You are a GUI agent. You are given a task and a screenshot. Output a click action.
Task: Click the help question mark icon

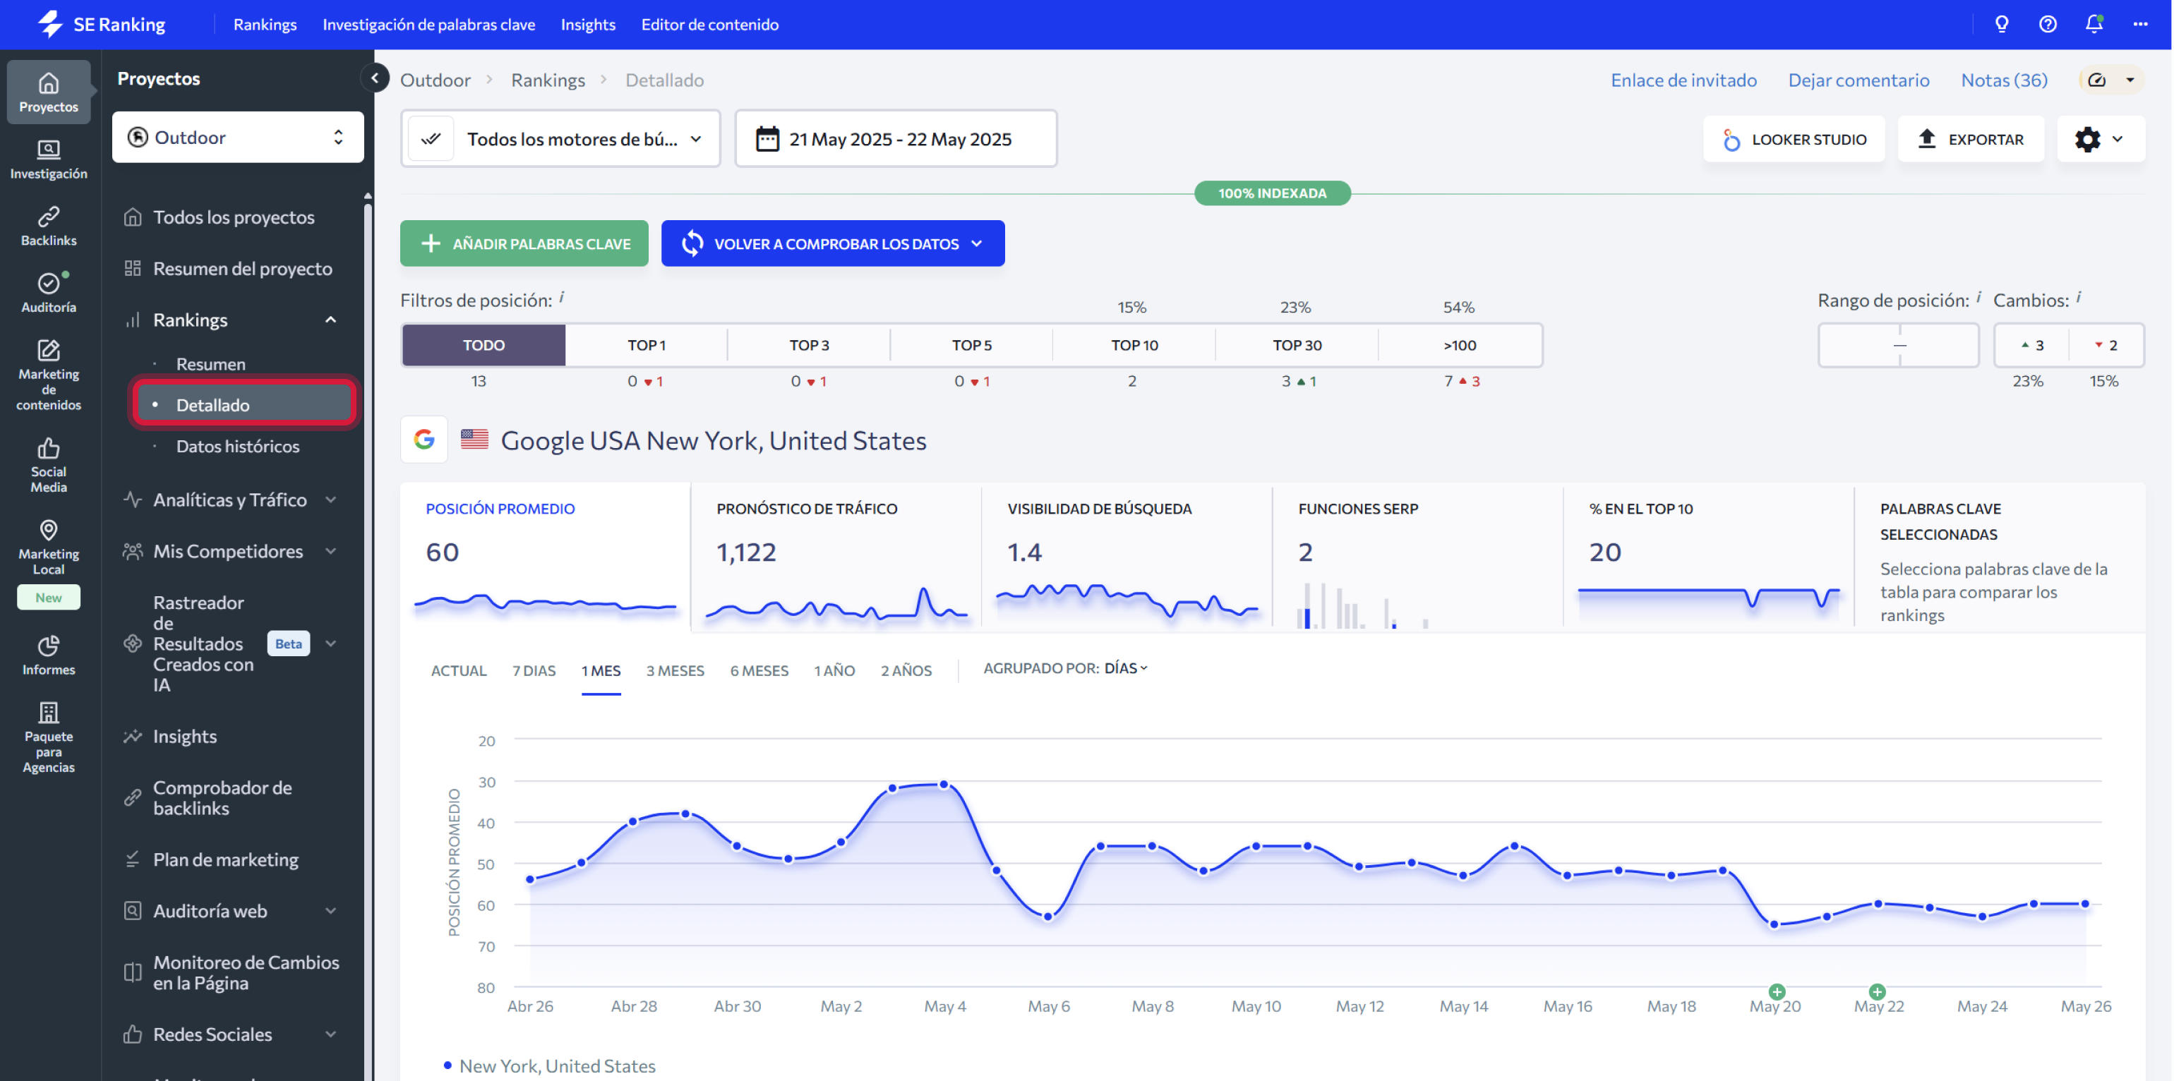2048,25
